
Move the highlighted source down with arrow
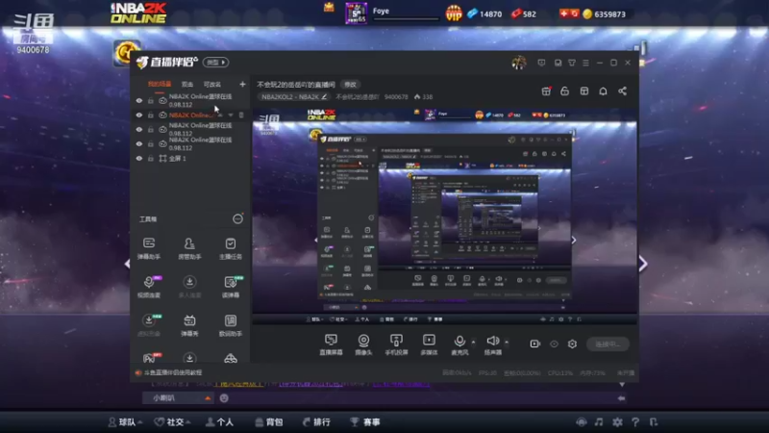(x=231, y=115)
